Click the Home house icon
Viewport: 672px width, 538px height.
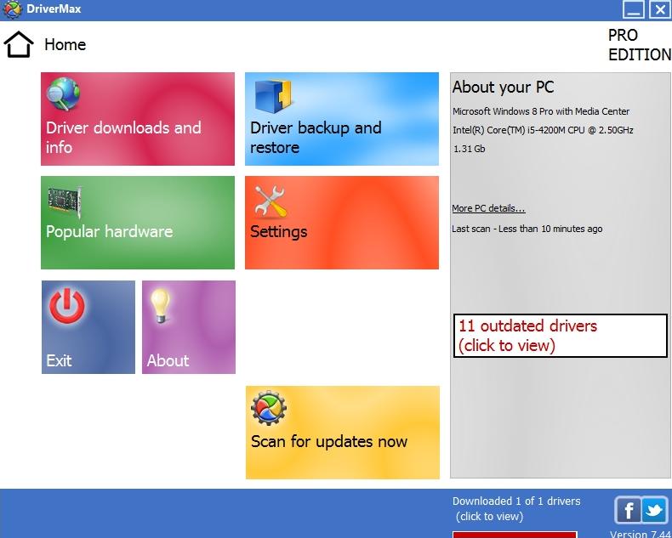(x=19, y=44)
